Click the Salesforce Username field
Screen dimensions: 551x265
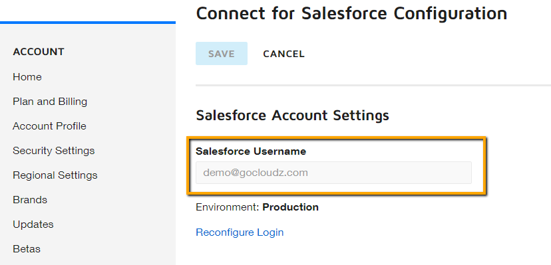coord(333,173)
